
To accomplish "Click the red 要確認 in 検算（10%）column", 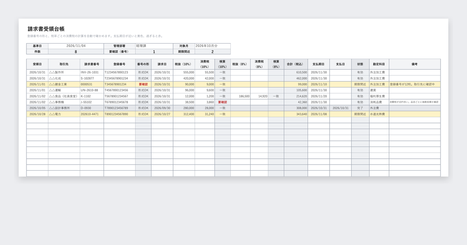I will pyautogui.click(x=222, y=102).
